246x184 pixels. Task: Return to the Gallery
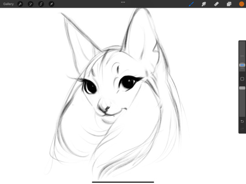[8, 4]
